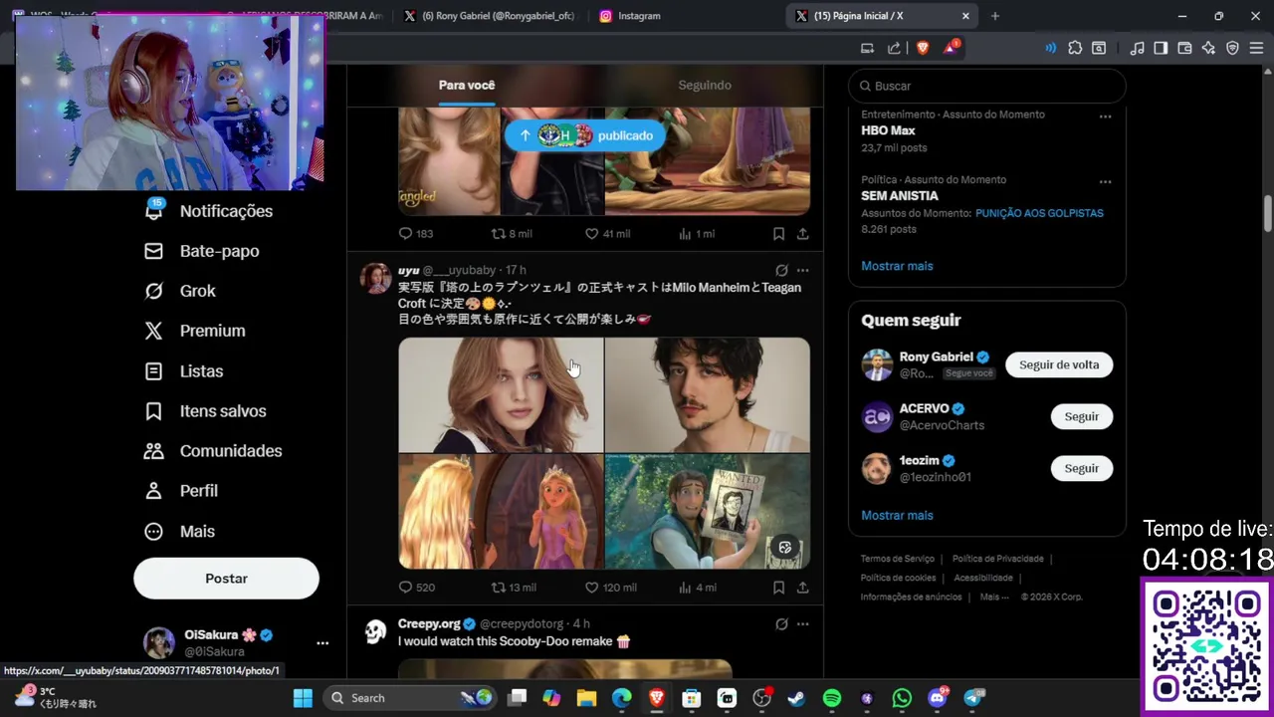1274x717 pixels.
Task: Bookmark the top post with 183 replies
Action: tap(778, 234)
